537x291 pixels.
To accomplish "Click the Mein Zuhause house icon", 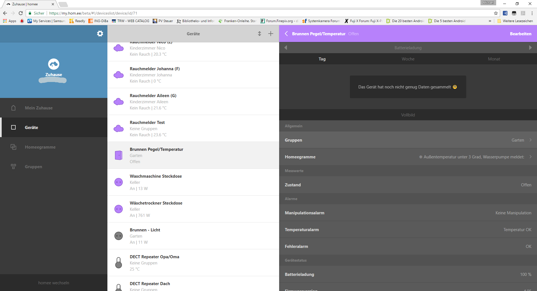I will [13, 108].
